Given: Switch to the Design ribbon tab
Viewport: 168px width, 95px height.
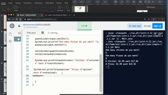Looking at the screenshot, I should pos(18,3).
